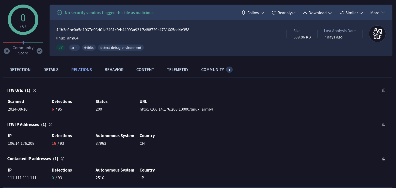Image resolution: width=396 pixels, height=188 pixels.
Task: Click the COMMUNITY tab count badge
Action: [229, 70]
